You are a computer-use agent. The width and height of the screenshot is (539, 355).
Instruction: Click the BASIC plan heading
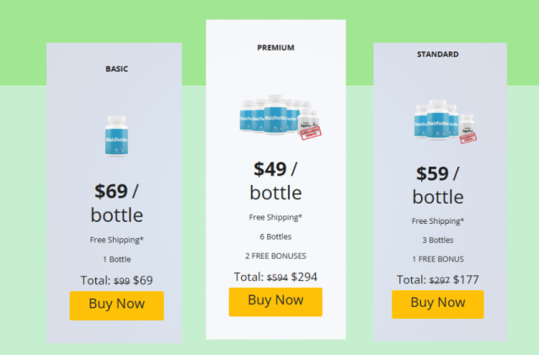tap(117, 69)
